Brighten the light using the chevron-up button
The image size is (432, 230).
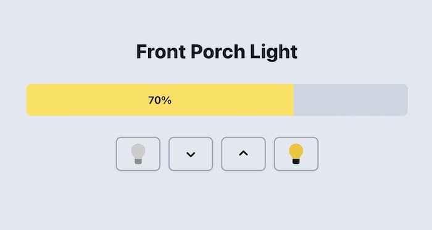pos(243,154)
